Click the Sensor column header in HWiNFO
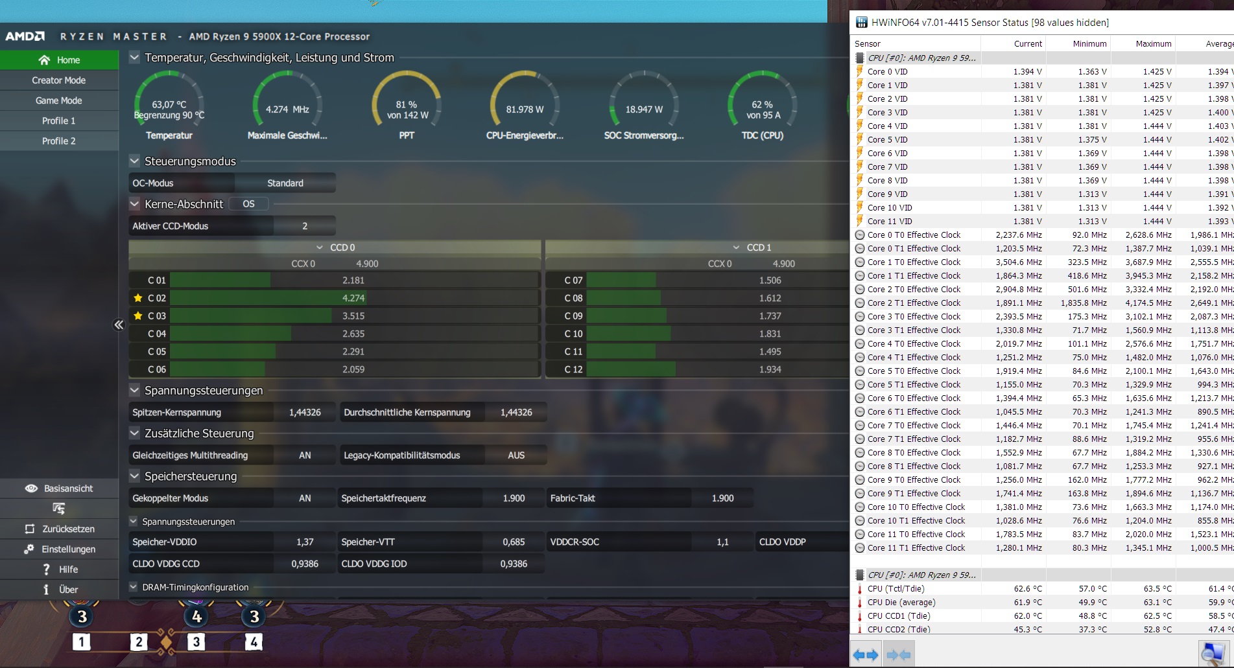This screenshot has width=1234, height=668. [x=916, y=43]
